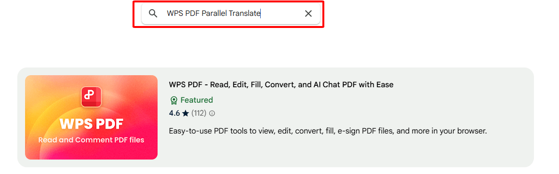Click Read and Comment PDF files caption

point(91,140)
